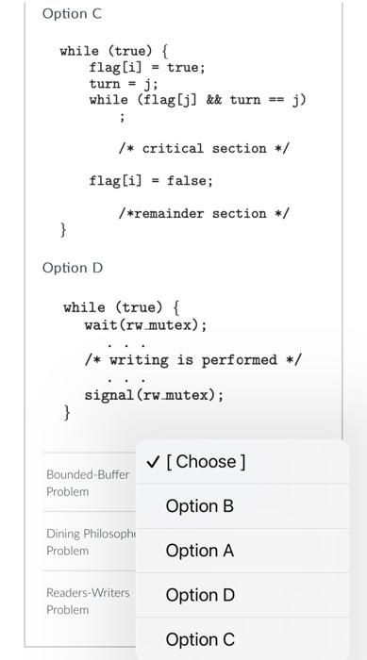This screenshot has height=660, width=367.
Task: Click the flag[i] = true code line
Action: 147,67
